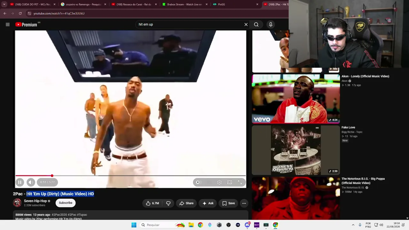
Task: Enter fullscreen video mode
Action: click(240, 182)
